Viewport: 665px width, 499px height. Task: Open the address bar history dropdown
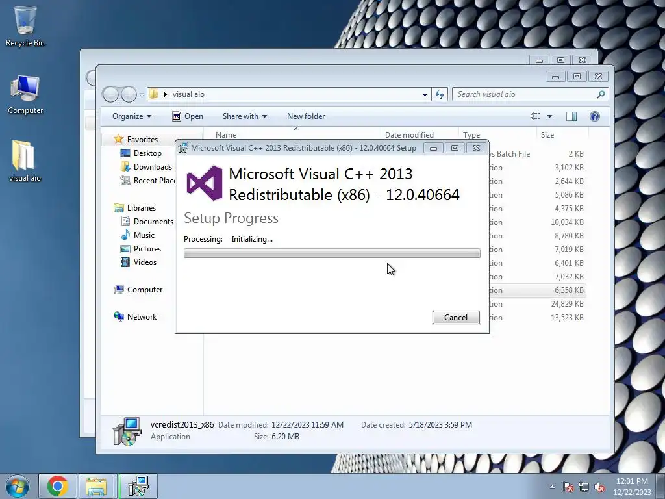[x=425, y=94]
